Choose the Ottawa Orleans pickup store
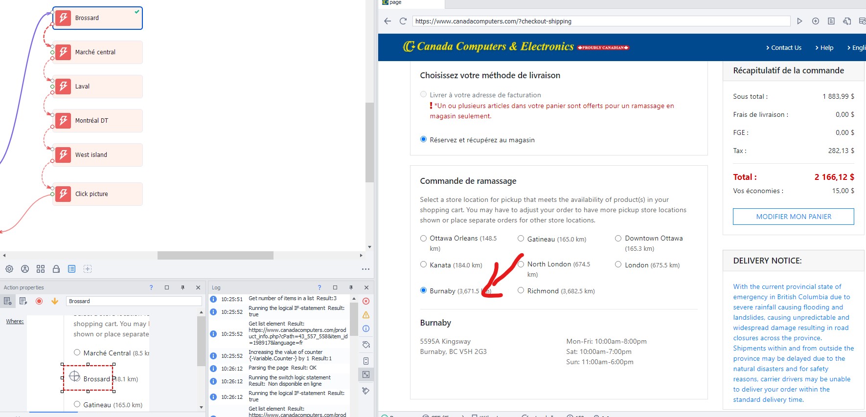The width and height of the screenshot is (866, 417). click(424, 239)
